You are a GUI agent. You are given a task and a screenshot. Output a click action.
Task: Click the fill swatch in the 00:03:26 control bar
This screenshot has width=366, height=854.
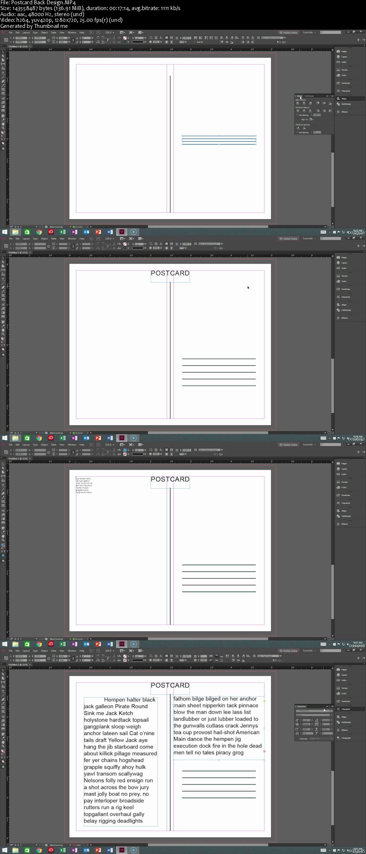(125, 38)
